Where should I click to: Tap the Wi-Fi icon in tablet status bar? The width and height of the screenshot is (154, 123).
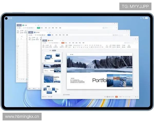[x=143, y=18]
